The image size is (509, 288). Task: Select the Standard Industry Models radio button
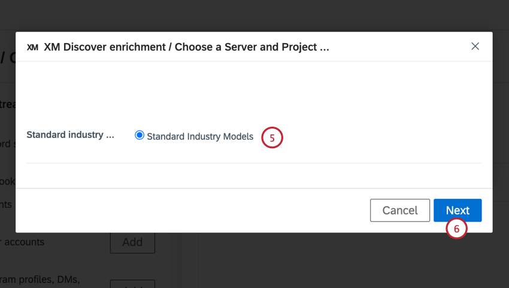coord(140,135)
